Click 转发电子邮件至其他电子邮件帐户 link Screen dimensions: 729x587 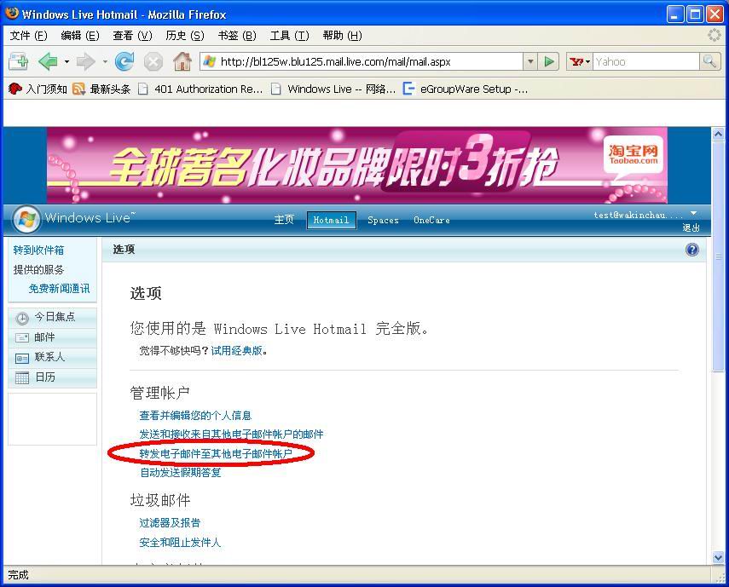coord(216,454)
